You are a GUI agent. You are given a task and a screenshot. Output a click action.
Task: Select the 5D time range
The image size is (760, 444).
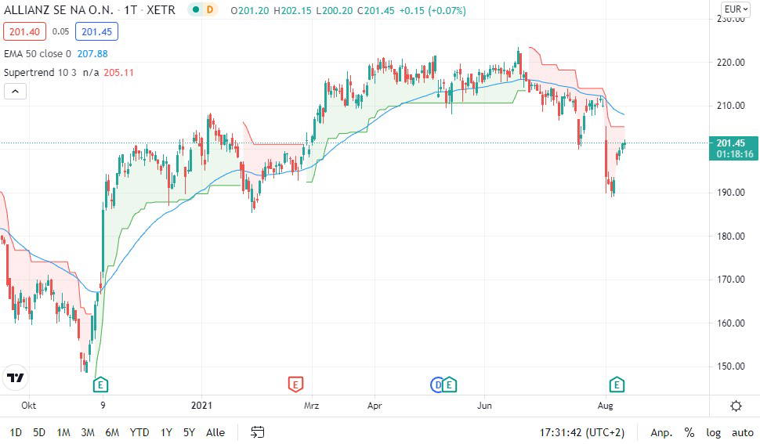[x=39, y=432]
